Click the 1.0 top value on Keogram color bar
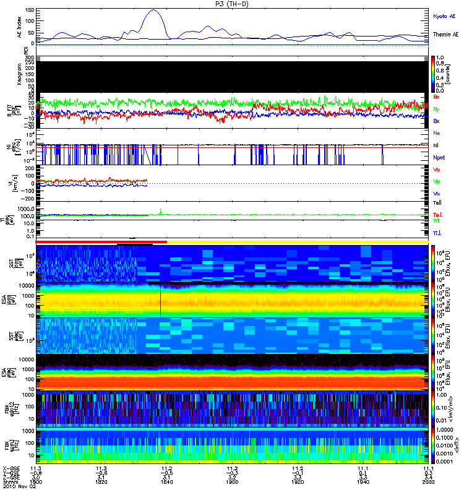This screenshot has height=495, width=464. [440, 58]
